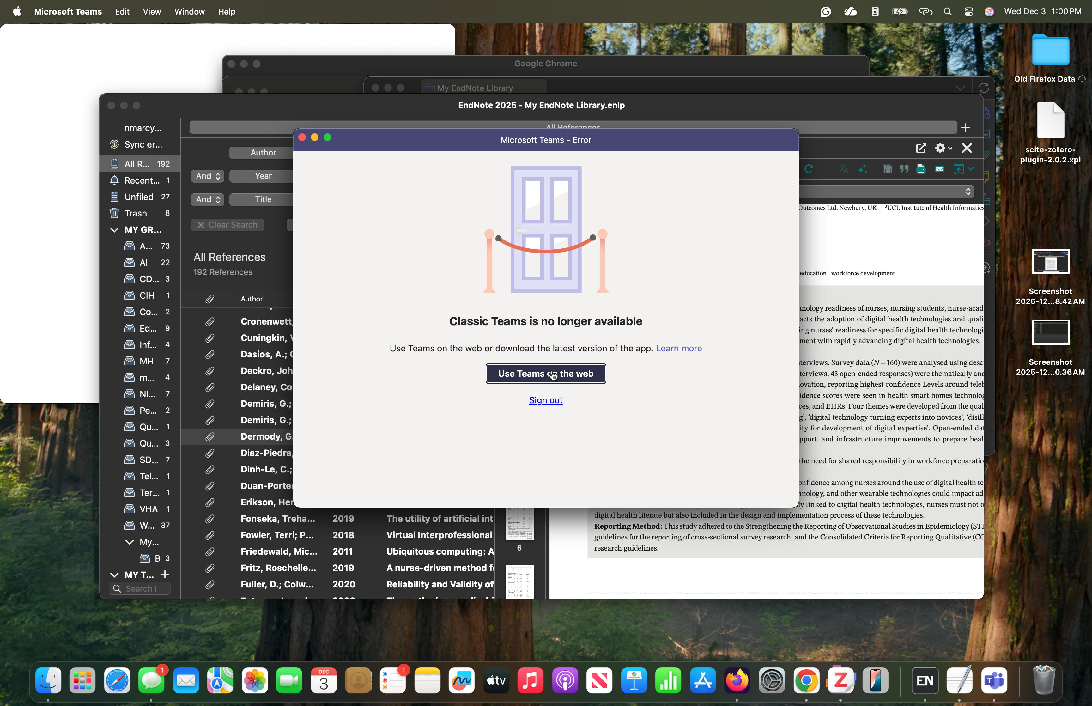
Task: Click the Sign out link
Action: [545, 400]
